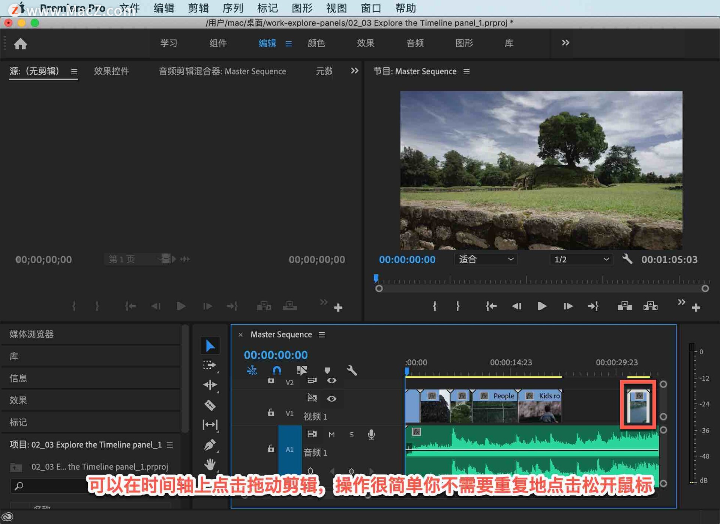Toggle V2 track output eye

pos(331,381)
